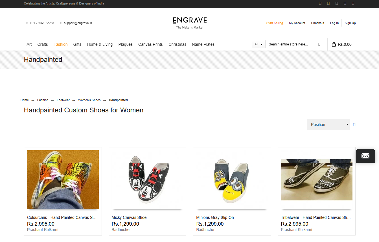Click Sign Up

[350, 23]
